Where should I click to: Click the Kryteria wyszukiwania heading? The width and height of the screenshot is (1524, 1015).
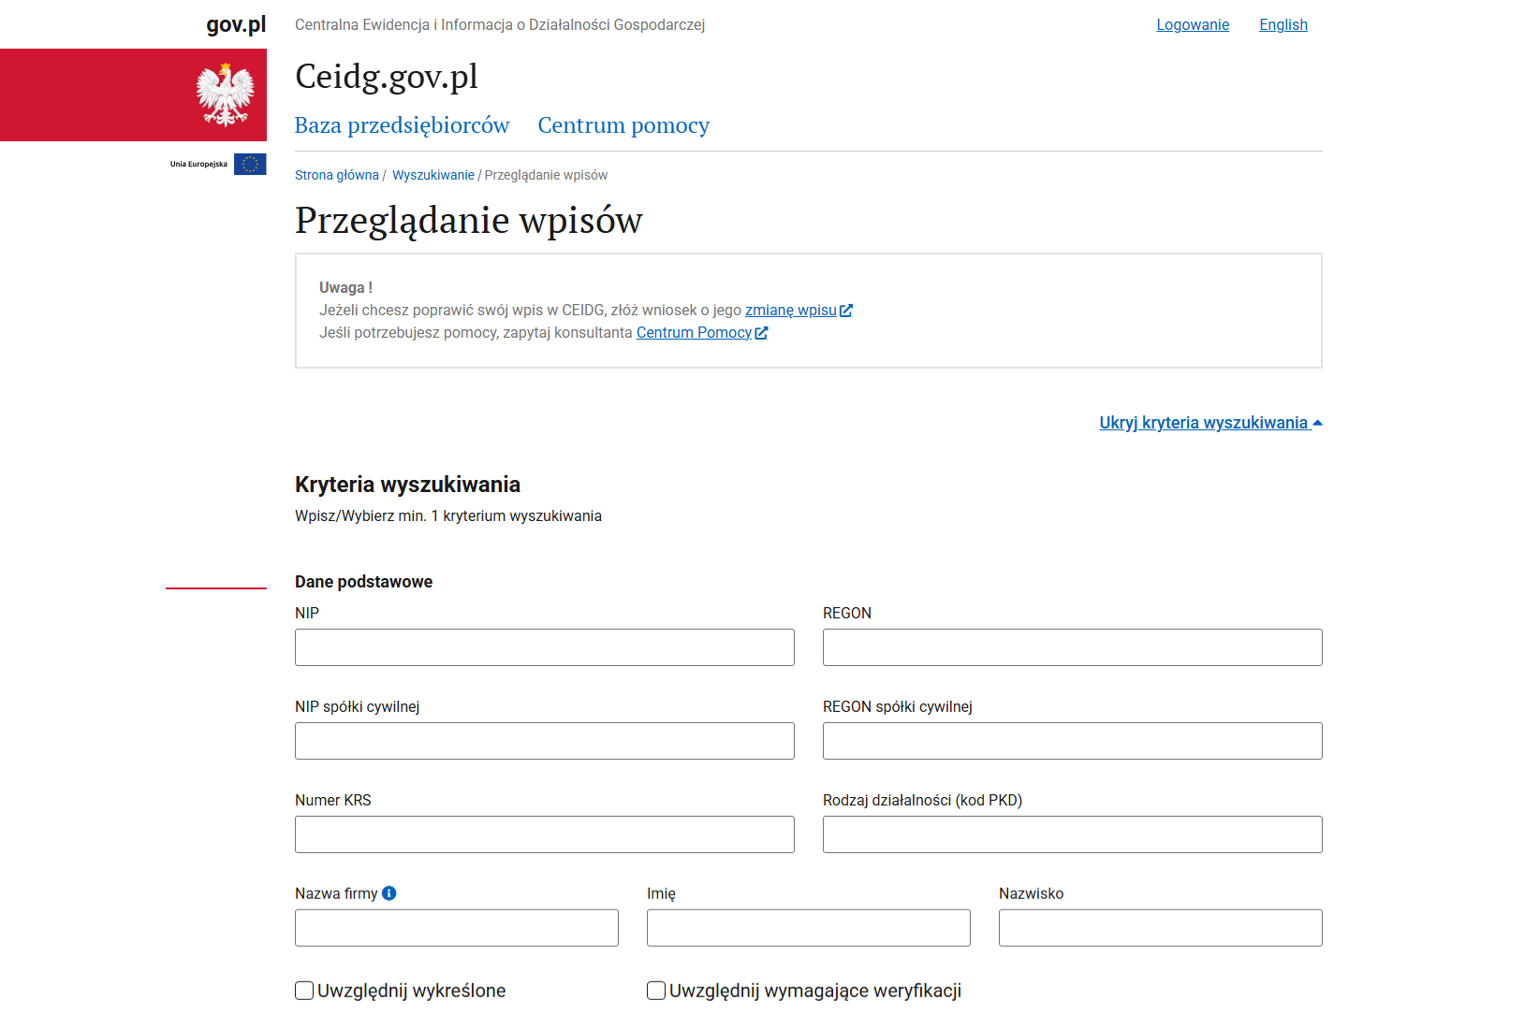(x=407, y=485)
